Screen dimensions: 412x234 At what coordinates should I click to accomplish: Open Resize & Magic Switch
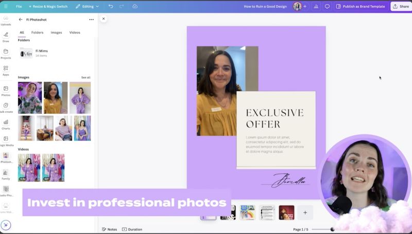[x=48, y=6]
